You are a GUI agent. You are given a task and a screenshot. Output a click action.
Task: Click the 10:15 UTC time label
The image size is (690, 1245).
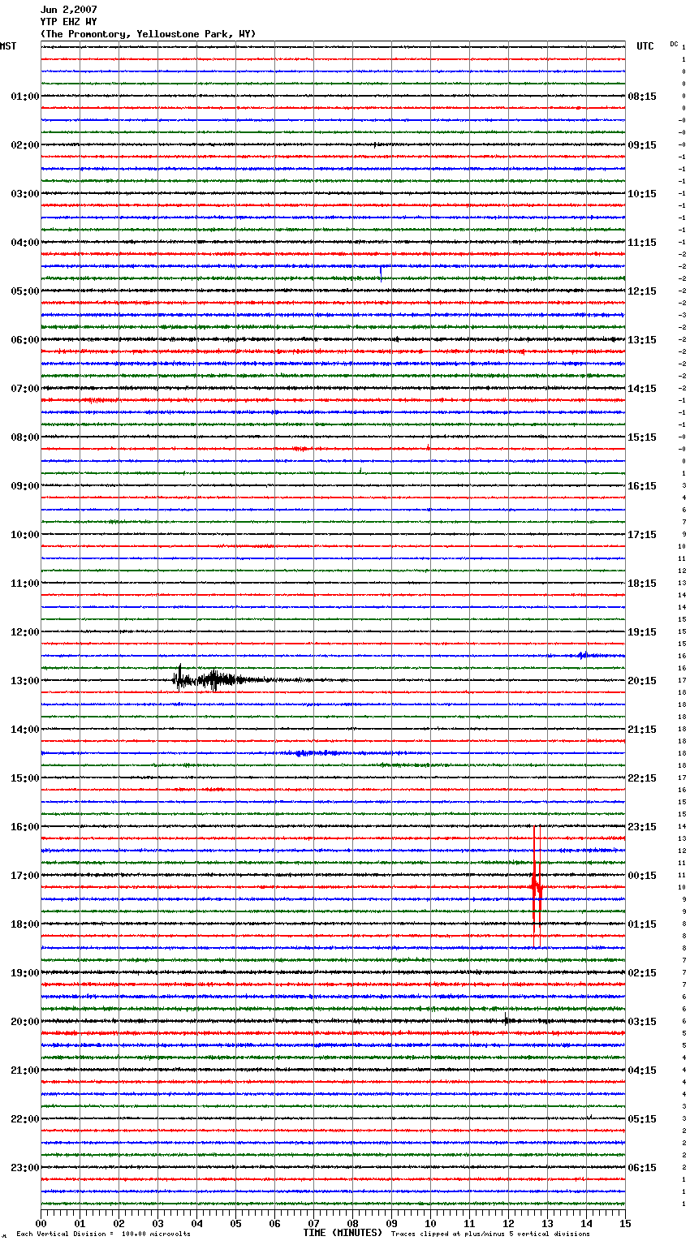tap(642, 194)
